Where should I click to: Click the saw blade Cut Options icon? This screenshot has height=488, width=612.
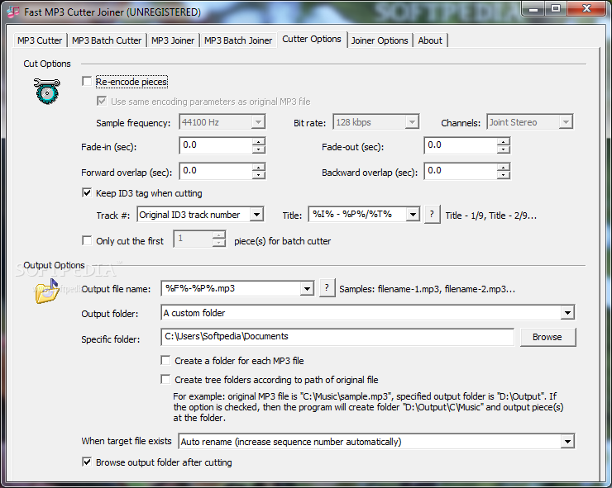pos(47,91)
